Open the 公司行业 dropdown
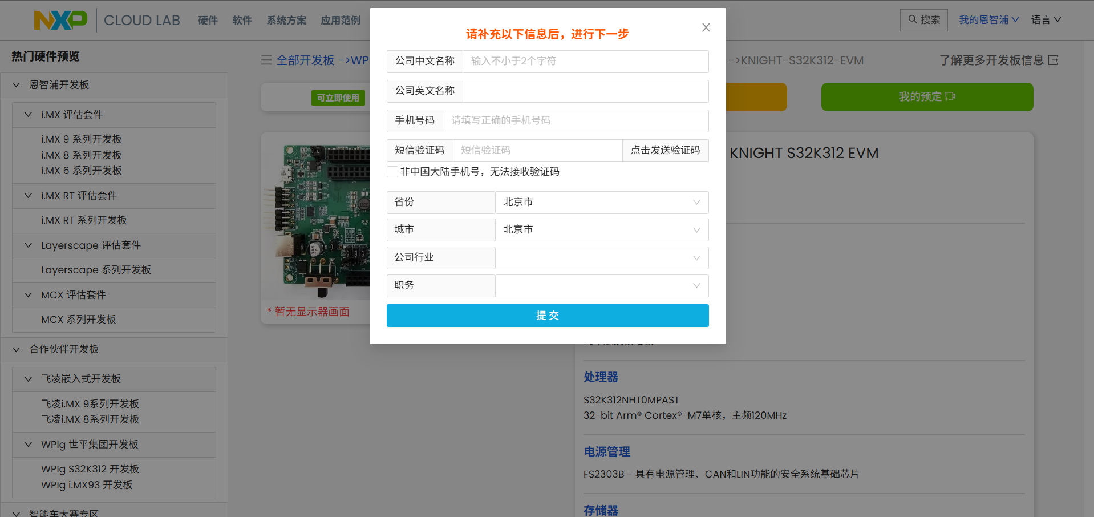 (602, 257)
